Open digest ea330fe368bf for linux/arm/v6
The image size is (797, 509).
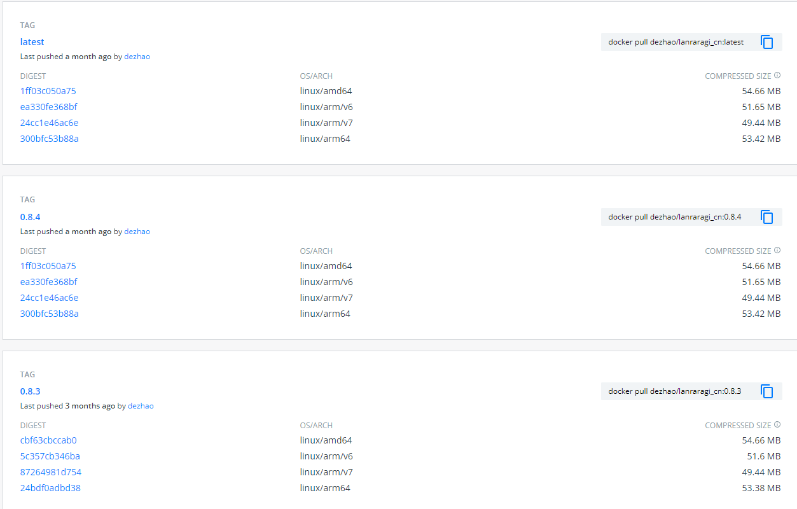point(49,106)
